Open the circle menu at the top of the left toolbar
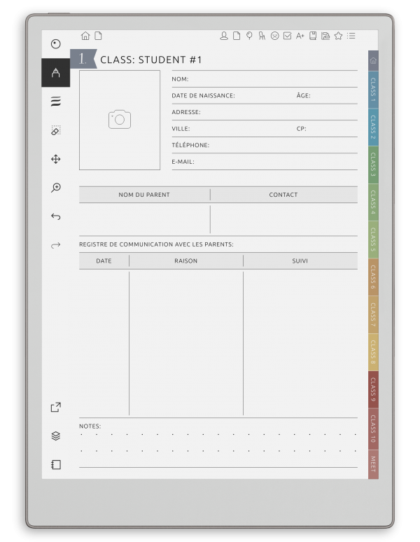420x542 pixels. (x=55, y=44)
